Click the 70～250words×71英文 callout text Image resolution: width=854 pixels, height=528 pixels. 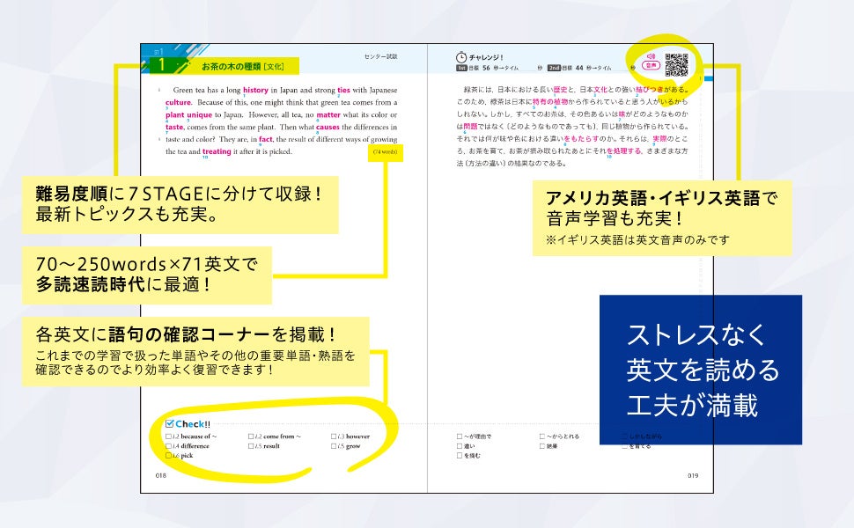point(147,275)
